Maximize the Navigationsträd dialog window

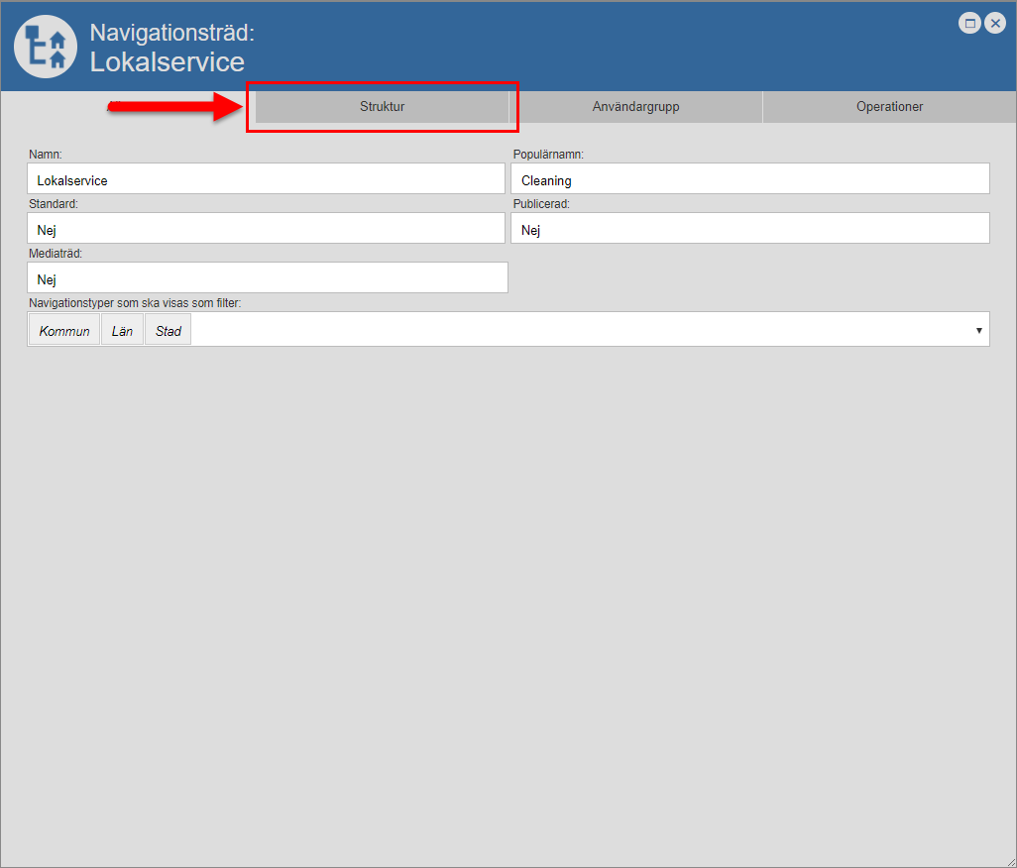tap(969, 24)
